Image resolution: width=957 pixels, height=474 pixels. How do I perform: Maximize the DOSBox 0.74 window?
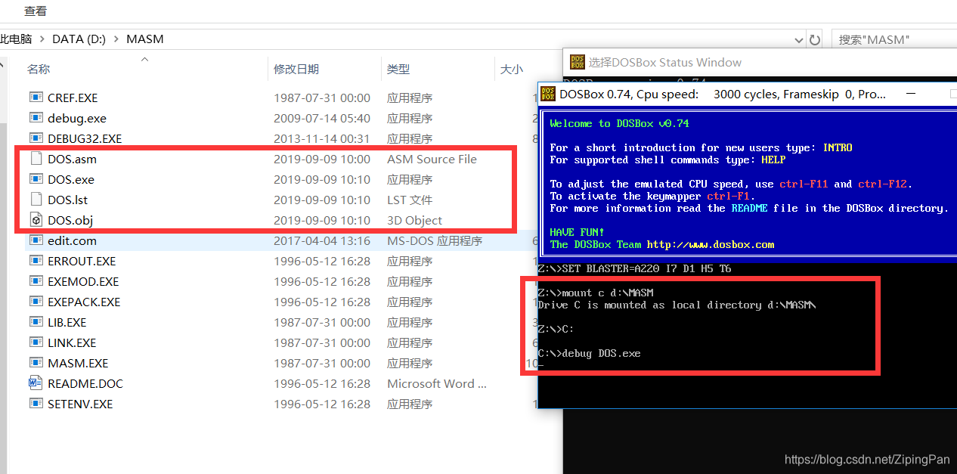(x=953, y=94)
